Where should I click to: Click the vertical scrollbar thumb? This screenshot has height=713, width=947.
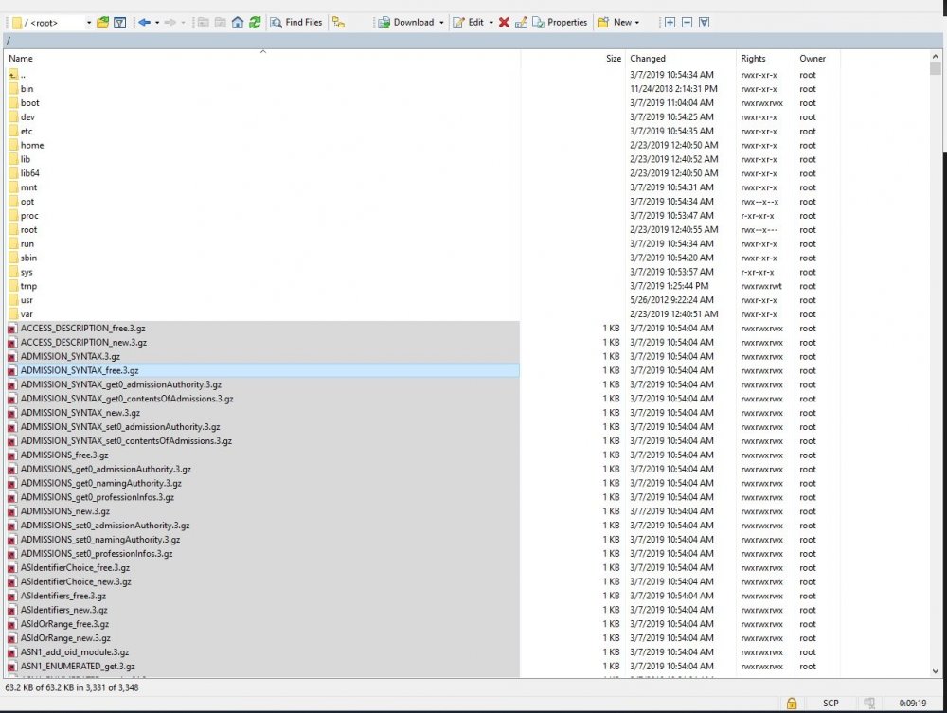pyautogui.click(x=936, y=67)
